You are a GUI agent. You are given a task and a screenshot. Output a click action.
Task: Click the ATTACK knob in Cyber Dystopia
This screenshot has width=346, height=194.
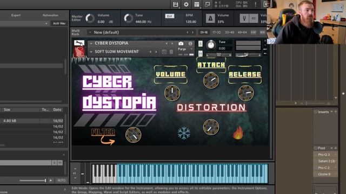(x=211, y=80)
